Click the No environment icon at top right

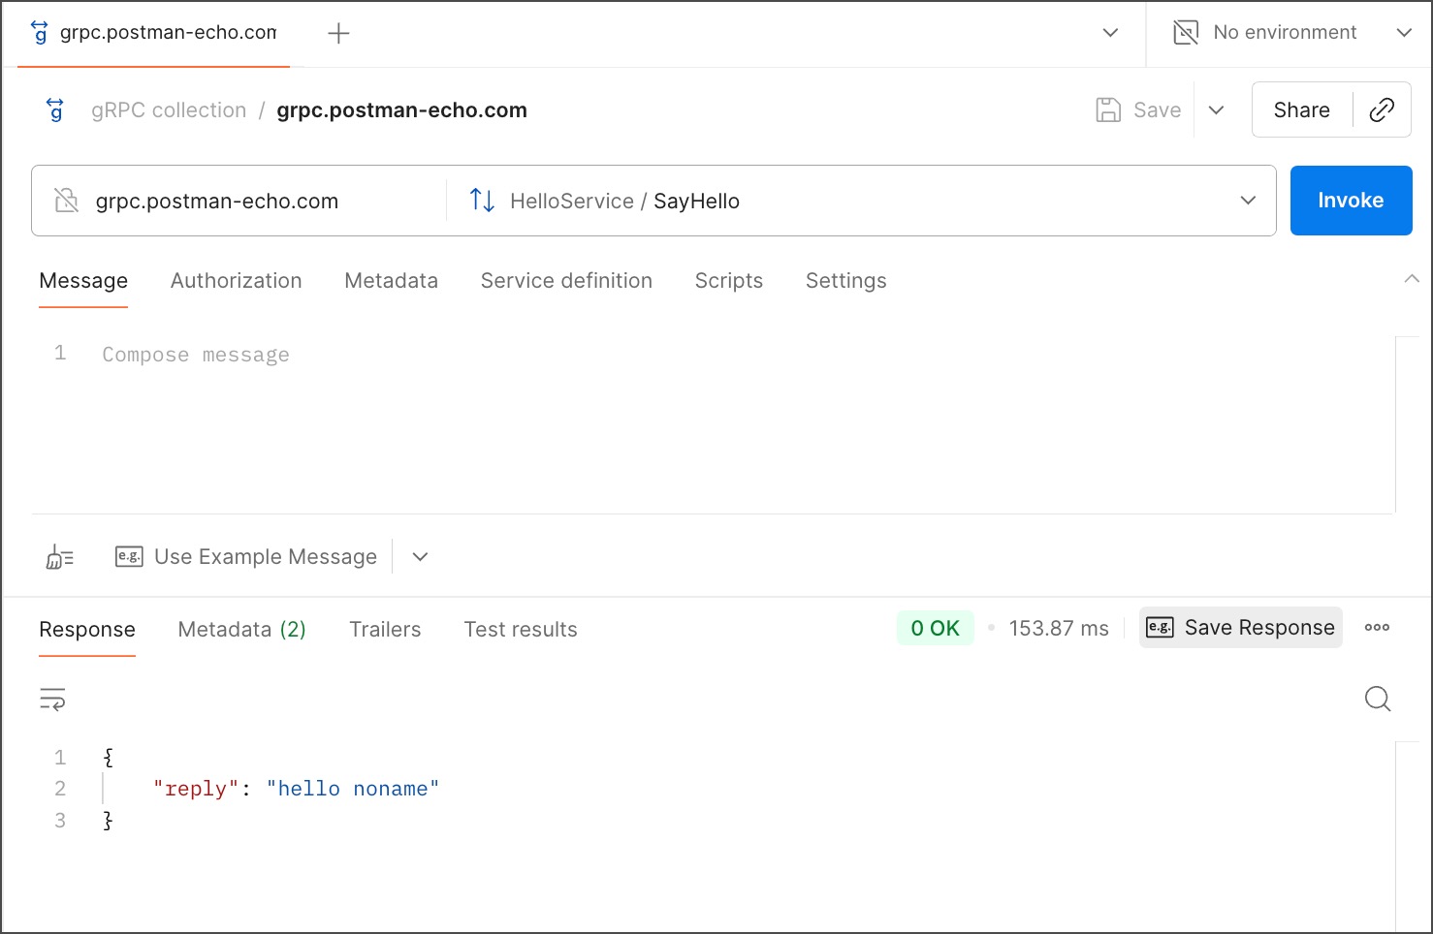pyautogui.click(x=1185, y=32)
